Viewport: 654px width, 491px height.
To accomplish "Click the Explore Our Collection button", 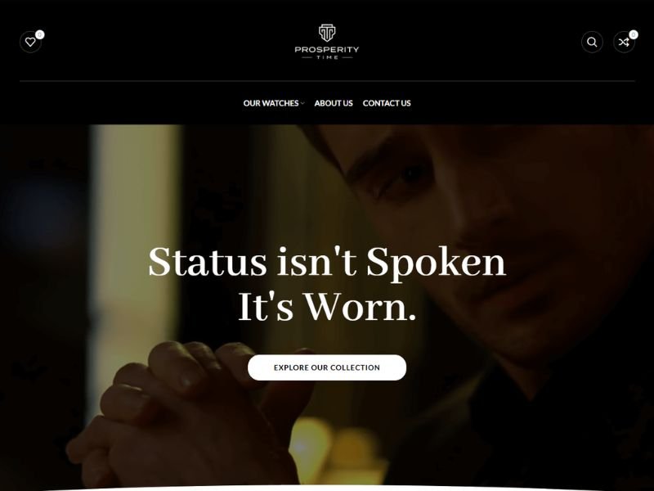I will pyautogui.click(x=327, y=367).
